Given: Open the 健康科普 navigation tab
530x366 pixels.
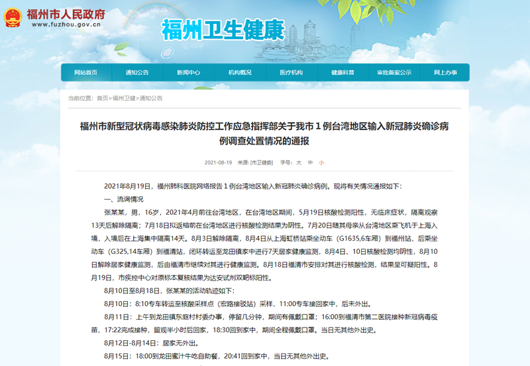Looking at the screenshot, I should (x=343, y=72).
